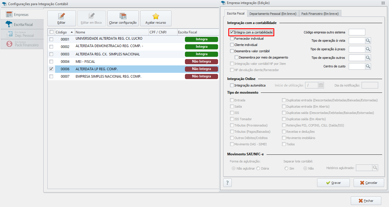Open search for Centro de custo
Viewport: 389px width, 207px height.
pos(368,67)
